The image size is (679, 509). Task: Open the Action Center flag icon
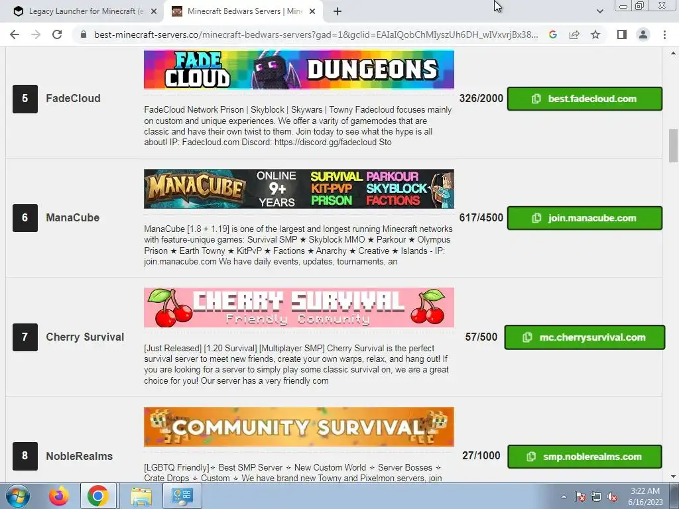[x=580, y=496]
